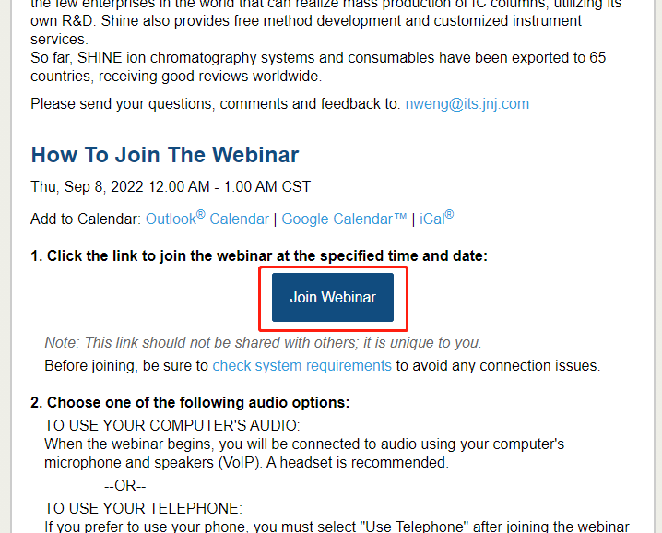Select the iCal calendar link
This screenshot has width=662, height=533.
(435, 219)
